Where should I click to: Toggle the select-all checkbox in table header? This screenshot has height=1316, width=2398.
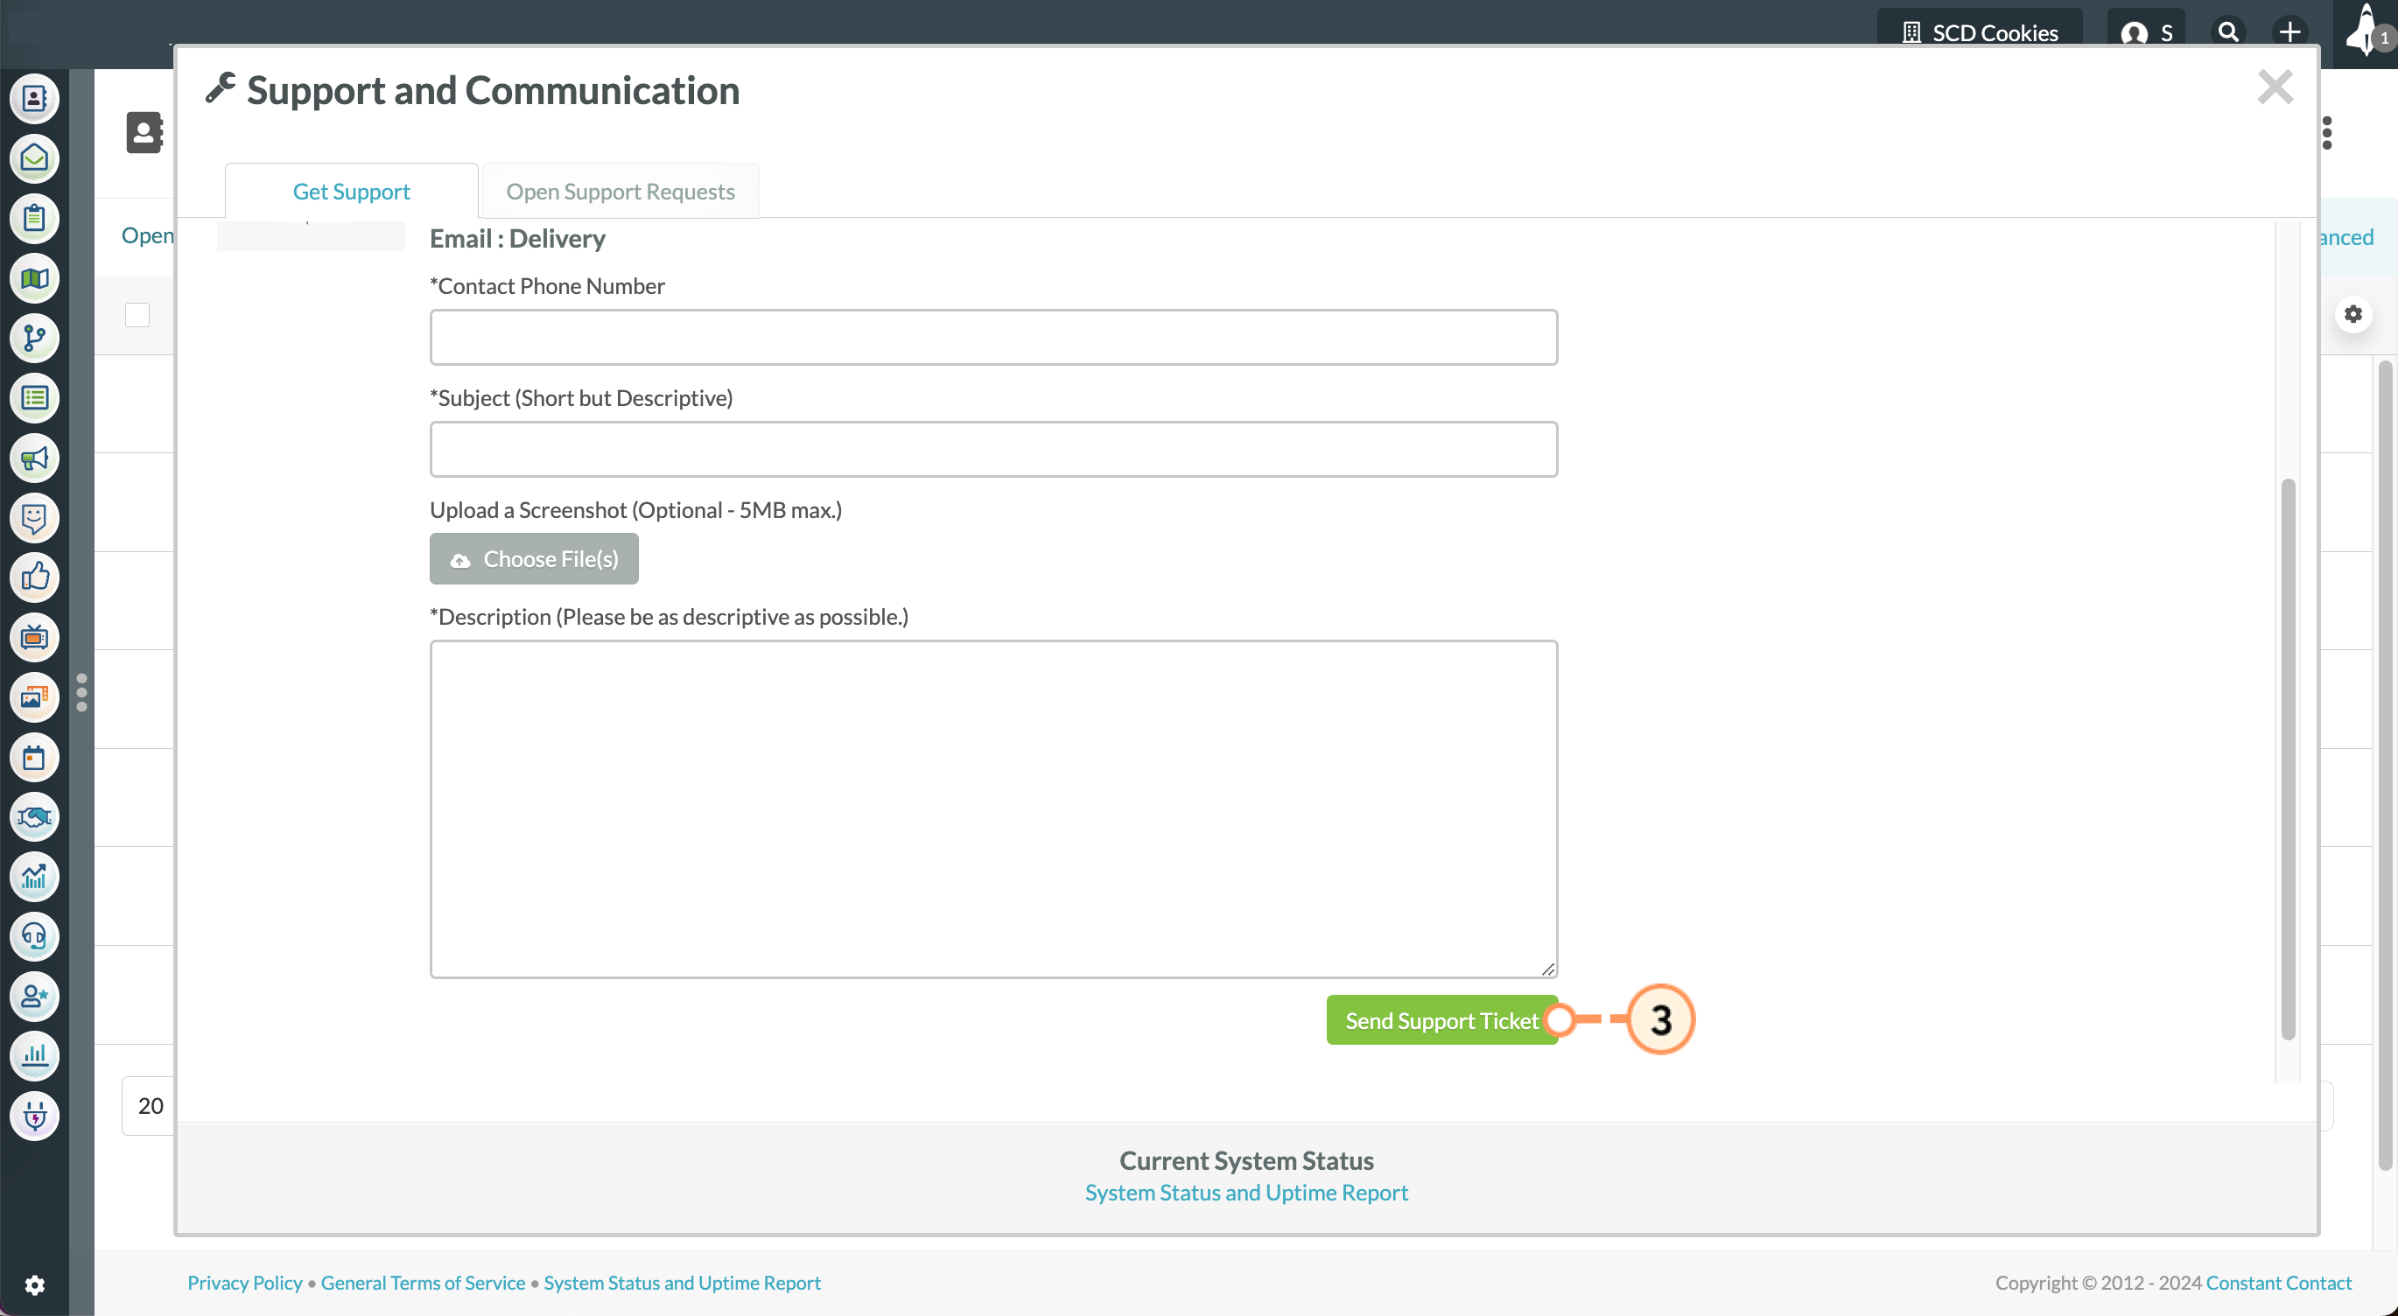[137, 315]
